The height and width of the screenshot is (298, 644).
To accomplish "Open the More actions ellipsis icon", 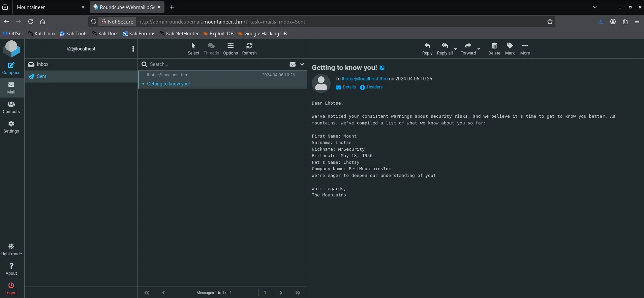I will (525, 48).
